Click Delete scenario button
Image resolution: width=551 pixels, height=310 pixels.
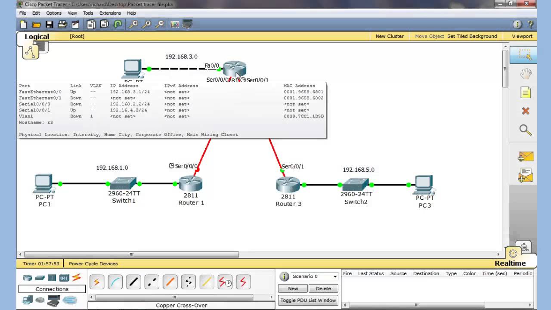tap(323, 288)
